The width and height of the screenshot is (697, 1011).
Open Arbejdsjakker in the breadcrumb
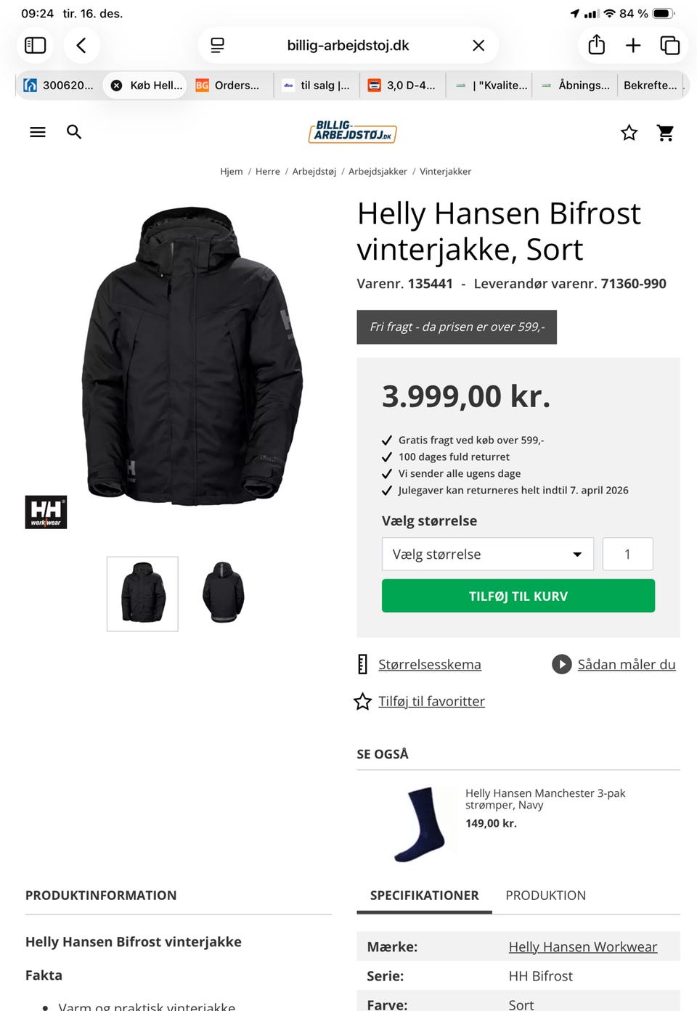pyautogui.click(x=378, y=171)
